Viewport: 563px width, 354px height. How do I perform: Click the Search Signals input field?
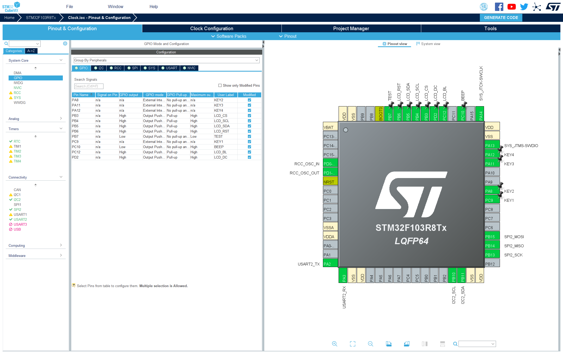click(89, 86)
